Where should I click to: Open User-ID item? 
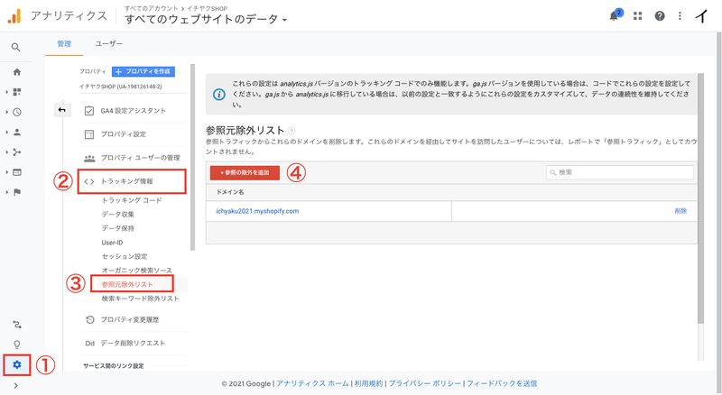[x=112, y=243]
